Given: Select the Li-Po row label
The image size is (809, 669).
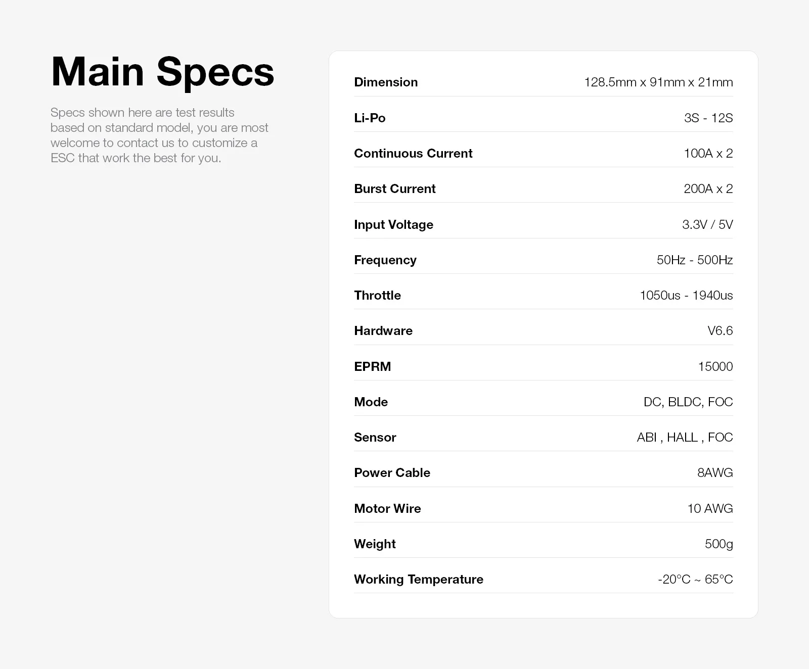Looking at the screenshot, I should (370, 118).
